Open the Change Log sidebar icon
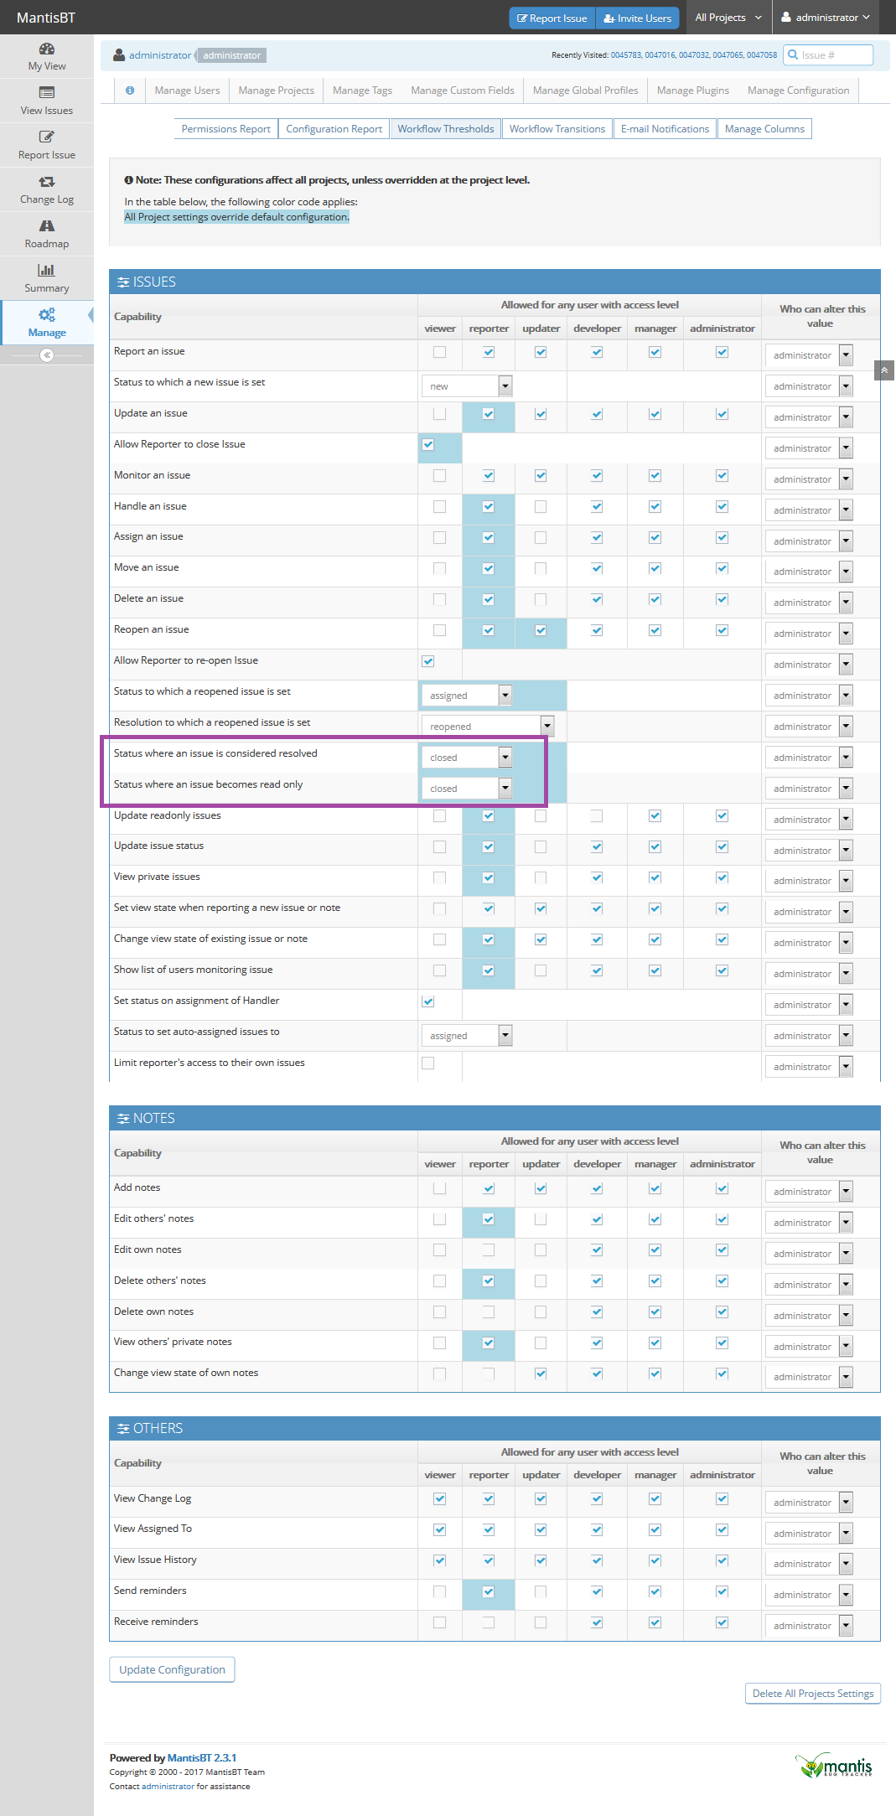 tap(47, 182)
